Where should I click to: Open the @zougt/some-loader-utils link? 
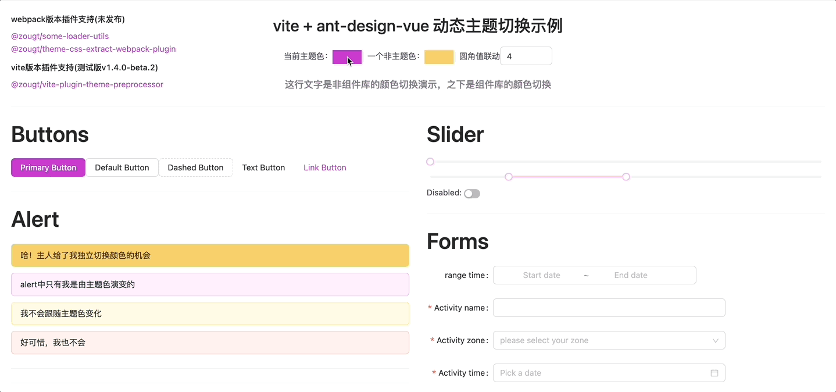(60, 36)
